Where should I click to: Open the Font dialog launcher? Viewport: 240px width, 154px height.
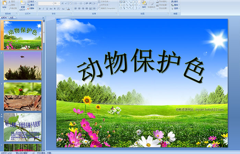(x=71, y=13)
